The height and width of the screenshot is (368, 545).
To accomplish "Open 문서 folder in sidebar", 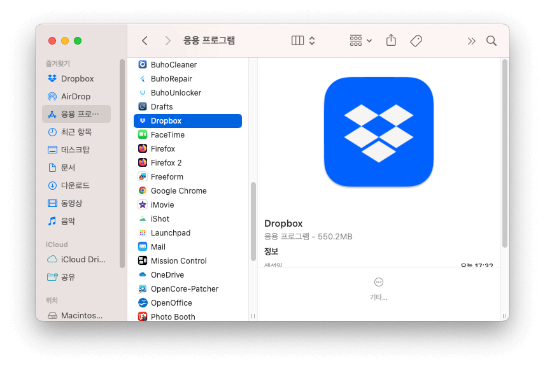I will point(76,167).
